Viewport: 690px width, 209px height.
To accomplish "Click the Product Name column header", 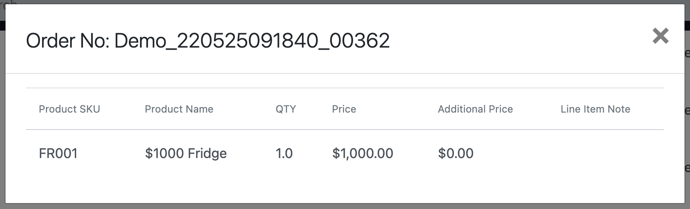I will pos(179,109).
